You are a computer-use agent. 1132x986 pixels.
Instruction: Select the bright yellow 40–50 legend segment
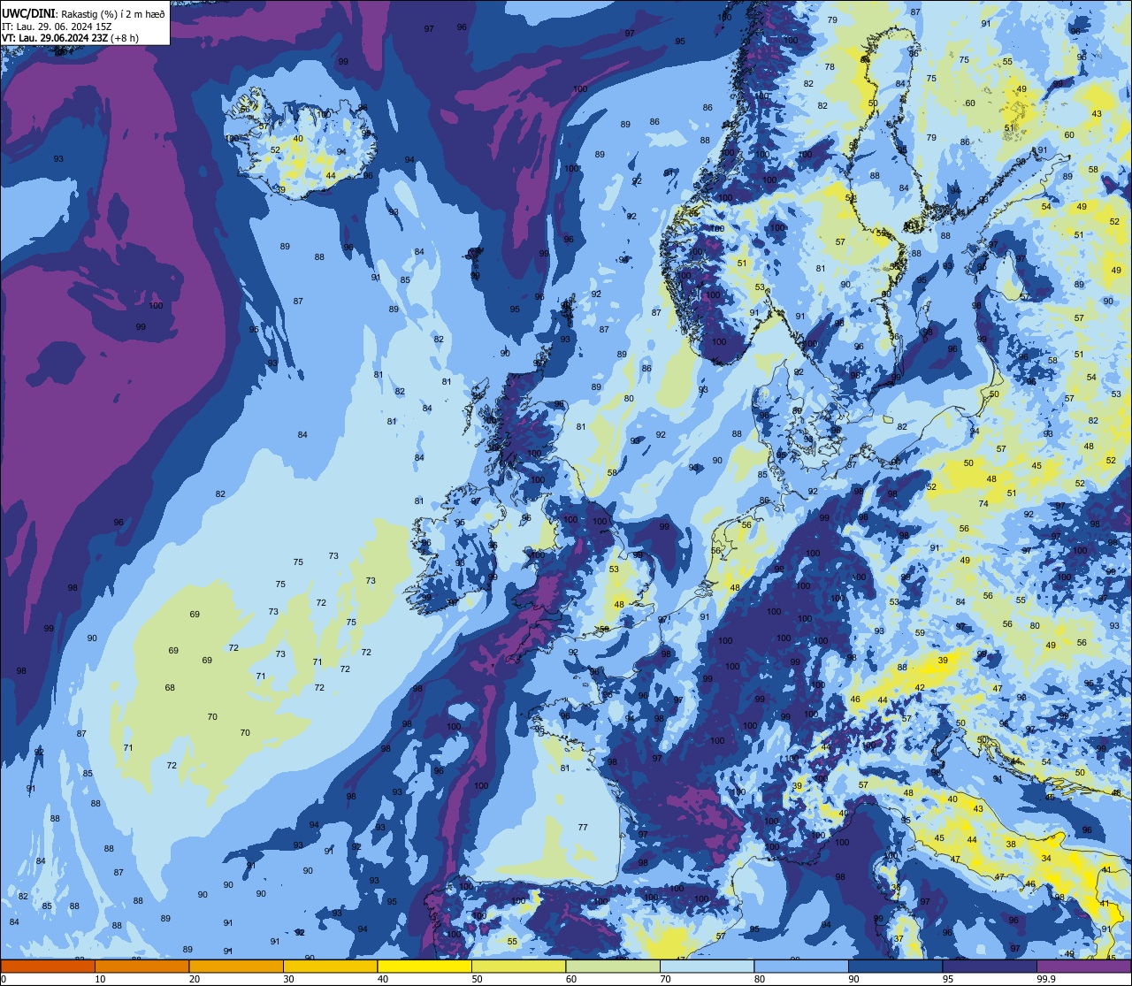coord(424,966)
